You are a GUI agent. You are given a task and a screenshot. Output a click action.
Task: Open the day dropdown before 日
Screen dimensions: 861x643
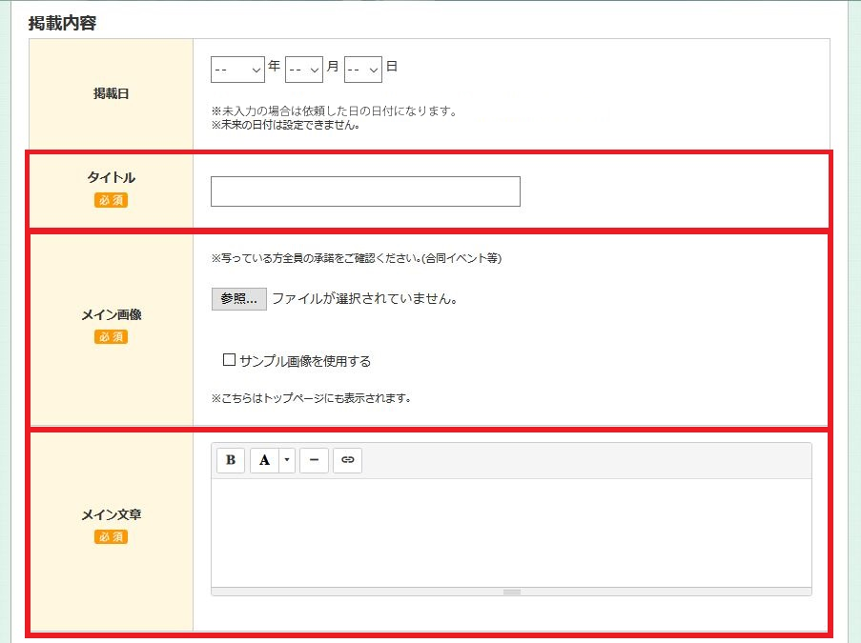363,70
